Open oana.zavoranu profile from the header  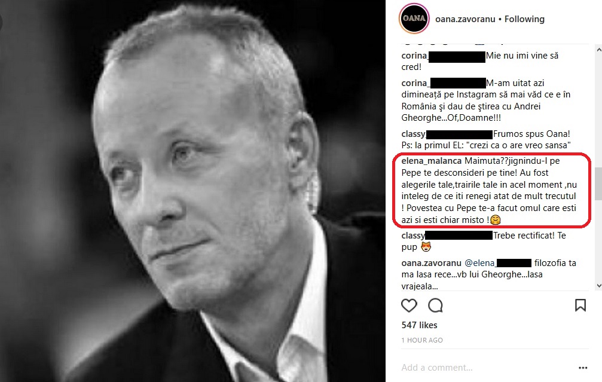click(465, 19)
